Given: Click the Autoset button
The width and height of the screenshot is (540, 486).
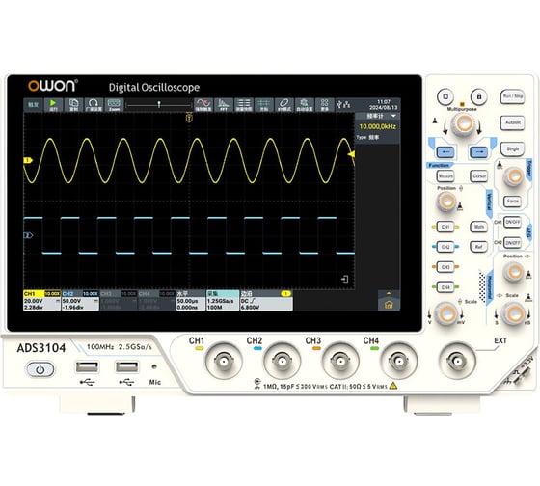Looking at the screenshot, I should (x=512, y=122).
